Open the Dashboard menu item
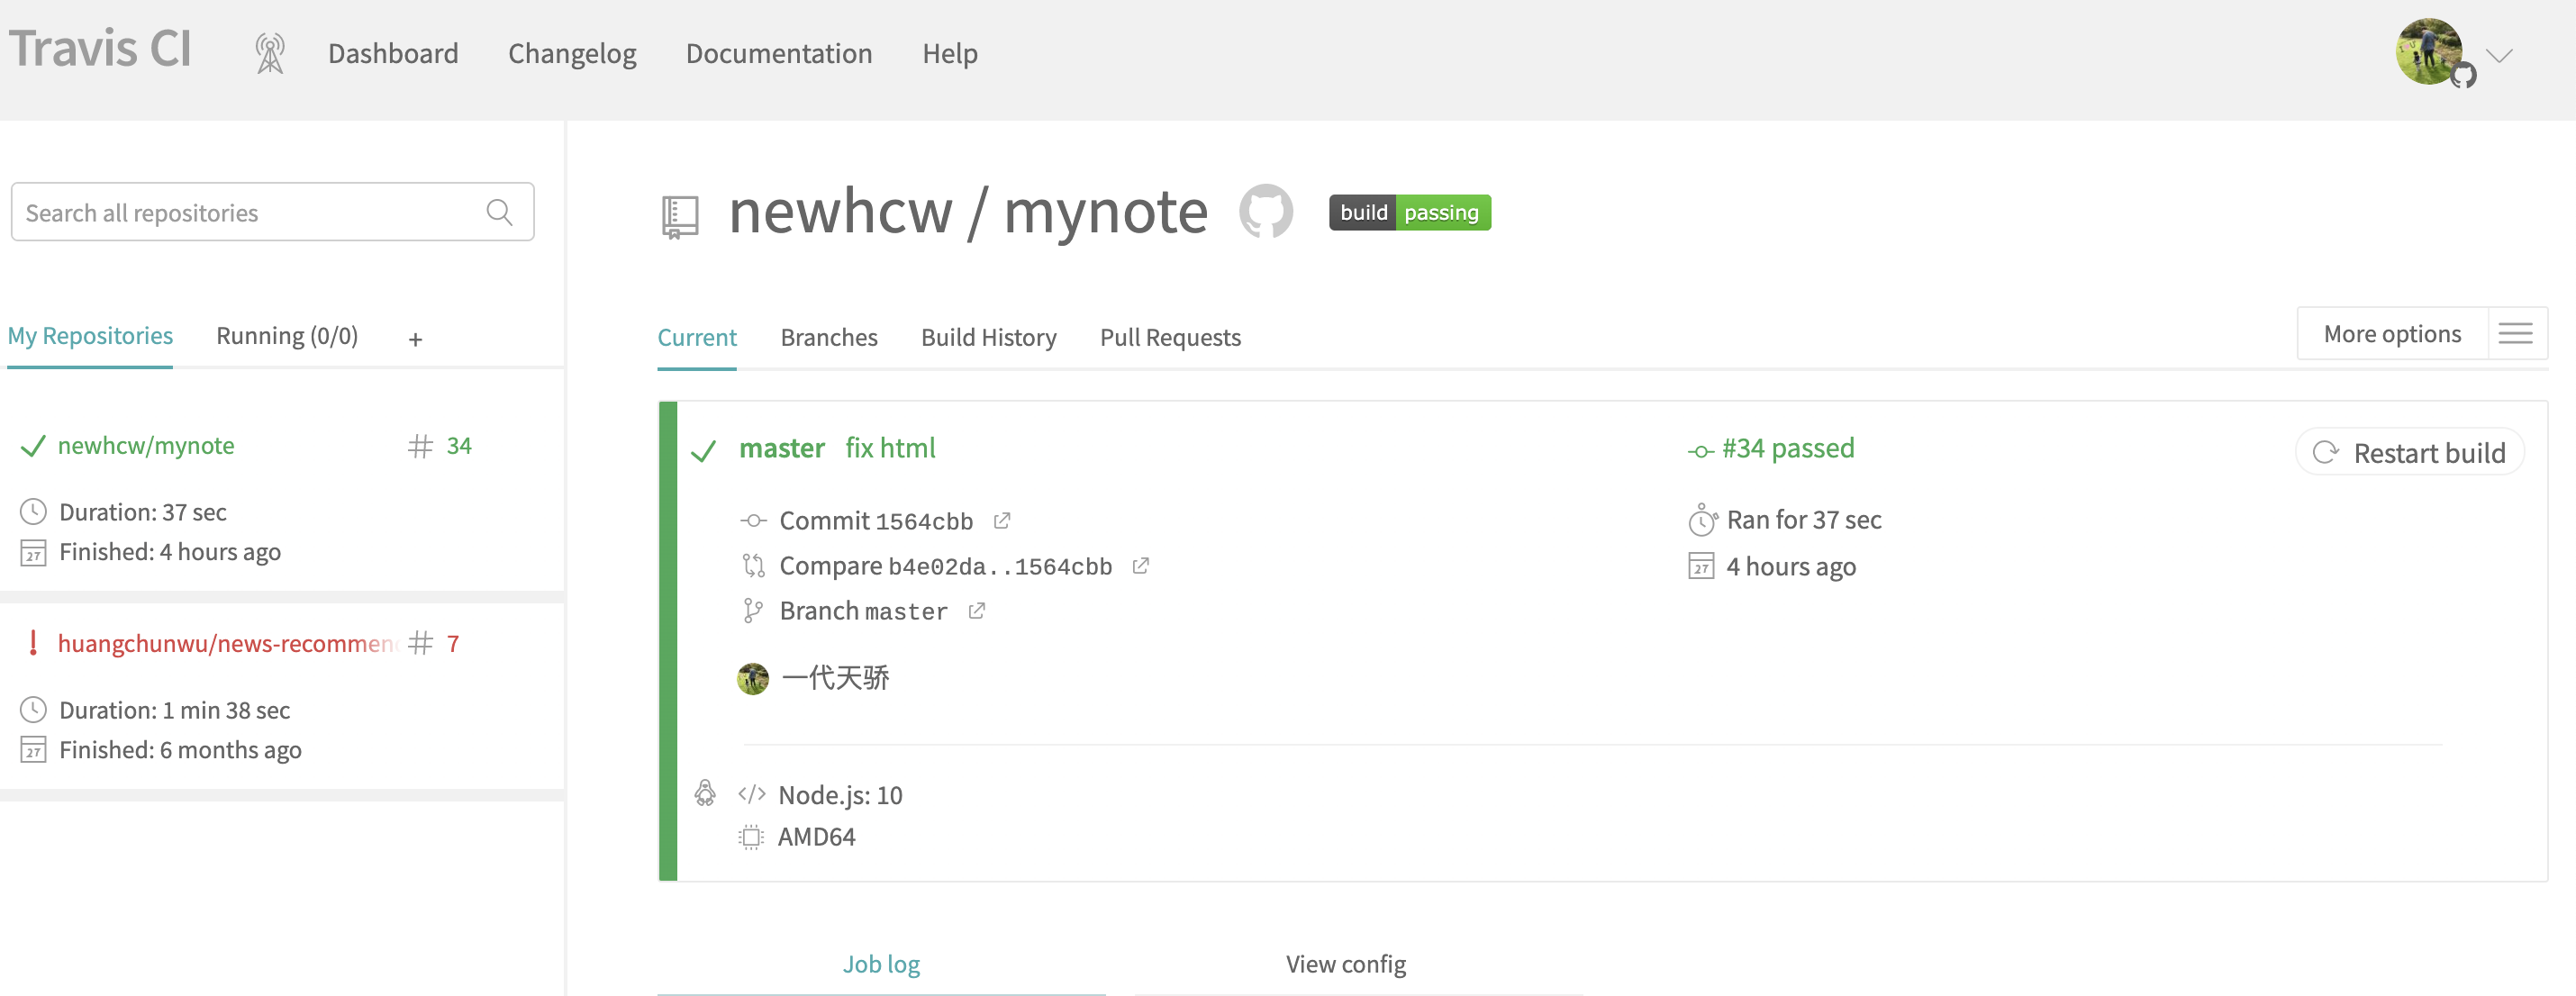The image size is (2576, 996). pyautogui.click(x=393, y=53)
